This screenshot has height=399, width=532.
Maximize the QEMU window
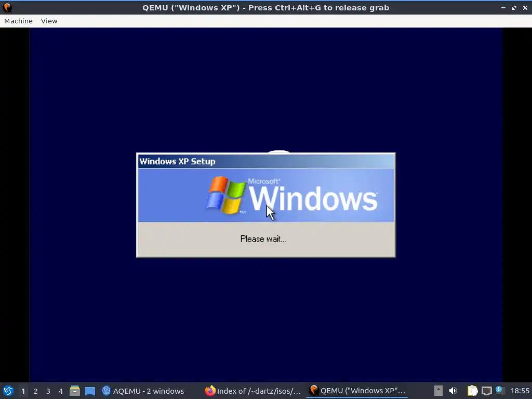[514, 7]
